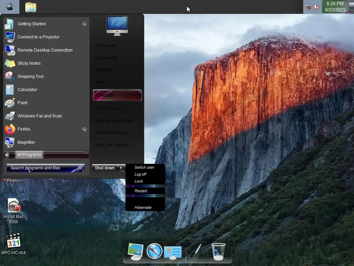Click the Shut down button
Screen dimensions: 354x266
click(x=105, y=168)
